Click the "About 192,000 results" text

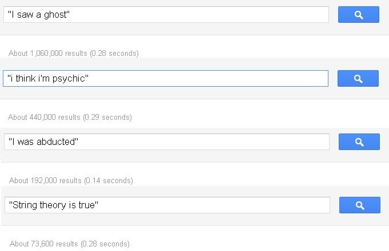click(45, 180)
